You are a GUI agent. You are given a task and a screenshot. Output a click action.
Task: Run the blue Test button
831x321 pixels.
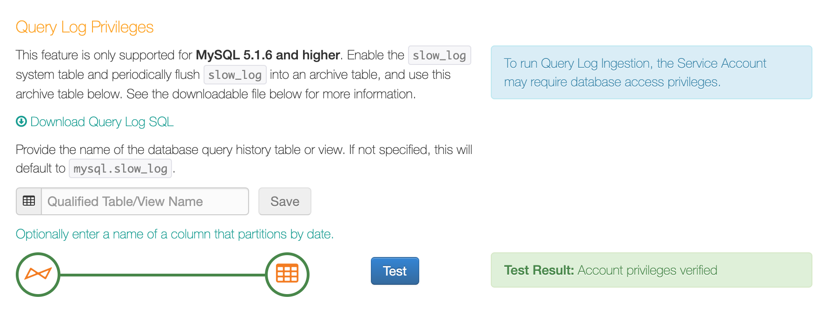395,271
